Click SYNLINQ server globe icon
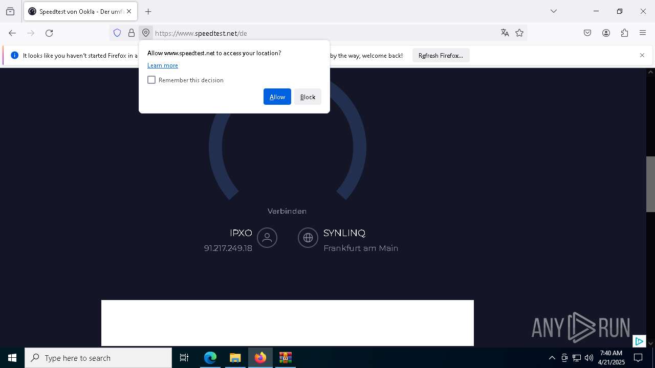 pyautogui.click(x=308, y=238)
